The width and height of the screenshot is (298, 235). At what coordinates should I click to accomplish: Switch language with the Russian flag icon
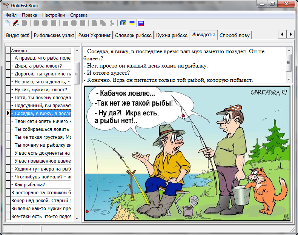141,23
